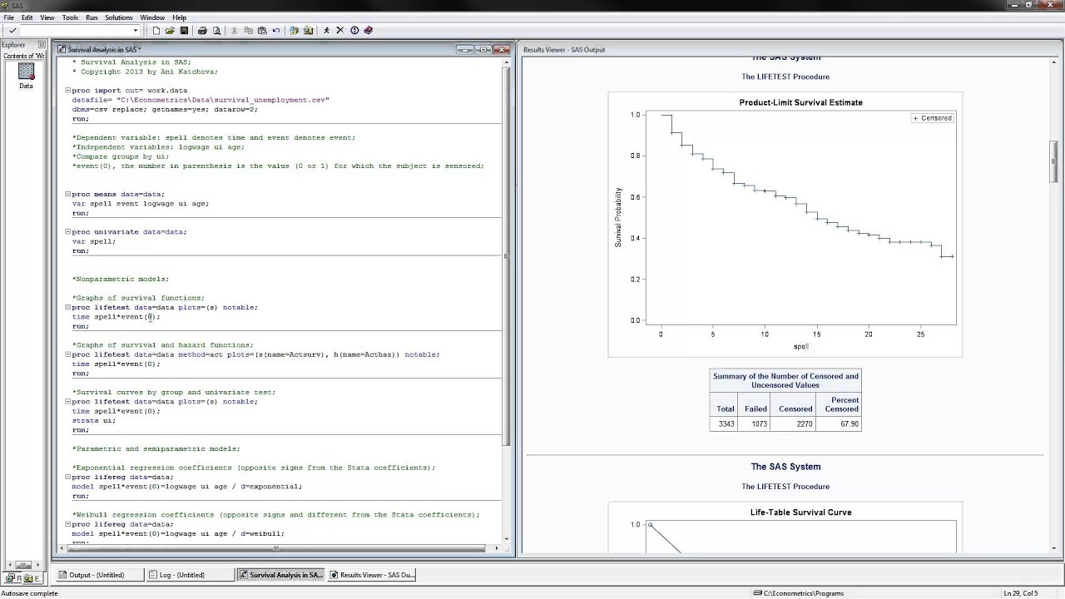Click the Save diskette toolbar icon
The width and height of the screenshot is (1065, 599).
[184, 31]
